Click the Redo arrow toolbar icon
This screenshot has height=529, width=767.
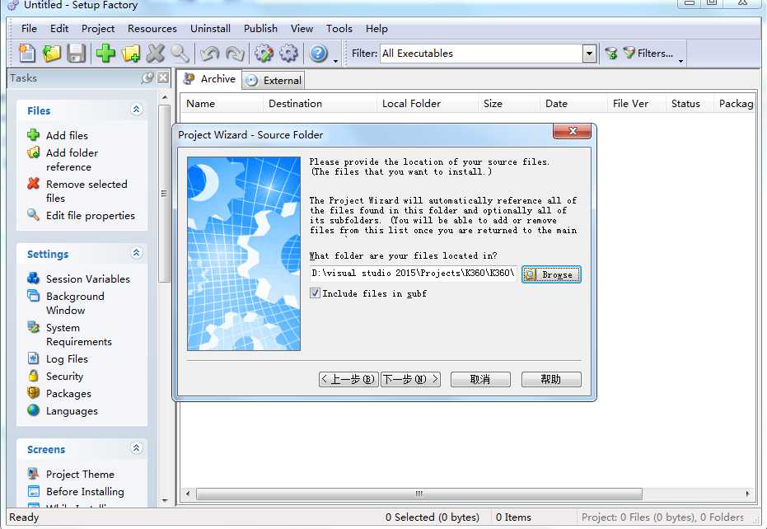(x=235, y=53)
